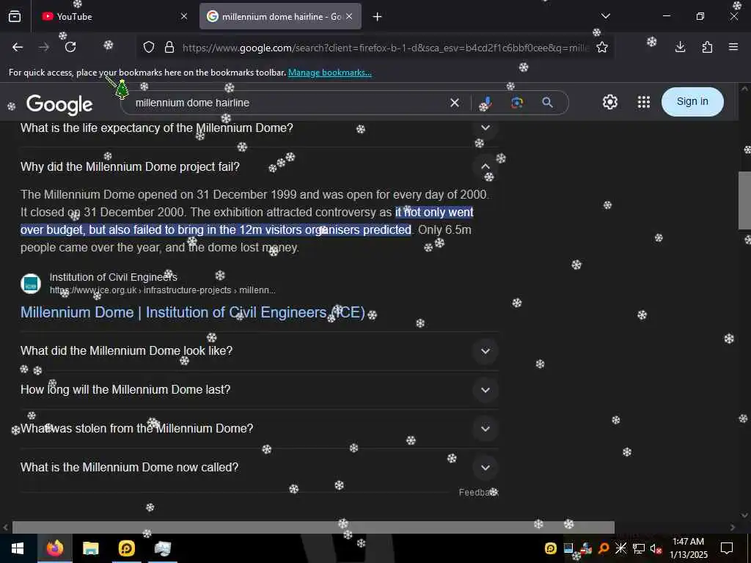The height and width of the screenshot is (563, 751).
Task: Click the orange magnifier tray icon
Action: 604,548
